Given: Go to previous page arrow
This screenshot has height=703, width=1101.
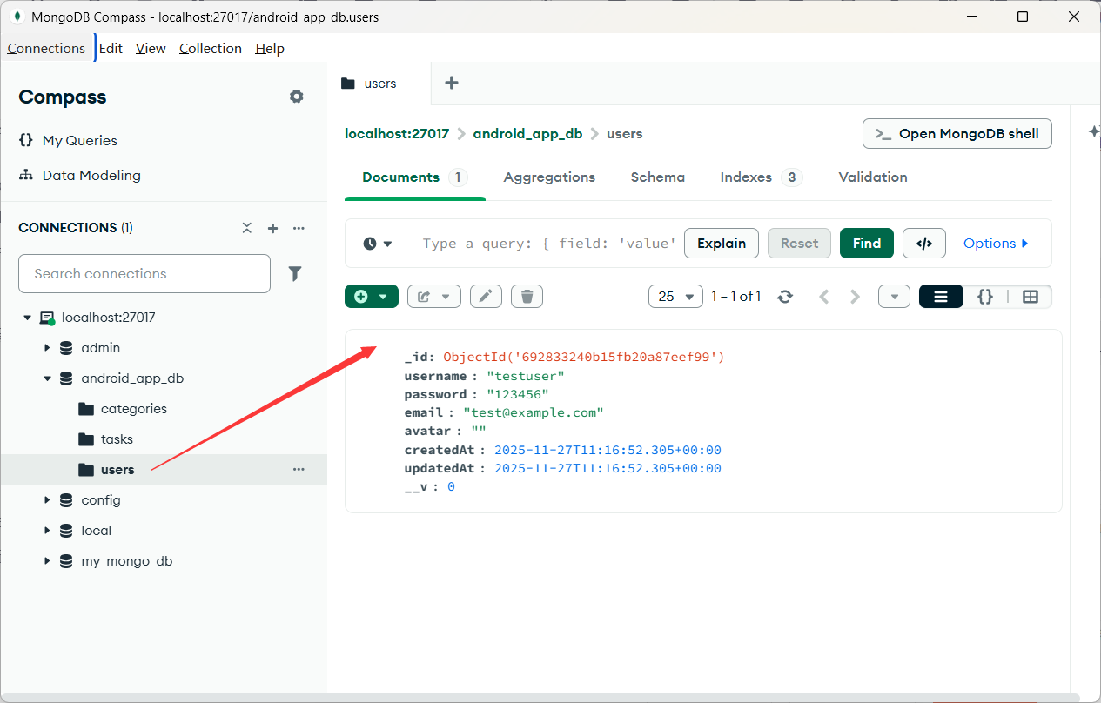Looking at the screenshot, I should 823,297.
